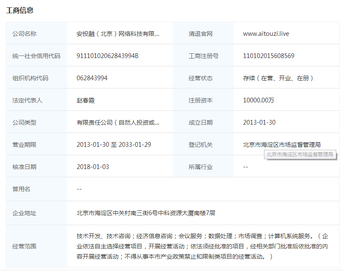The height and width of the screenshot is (271, 344).
Task: Select the 成立日期 label
Action: pos(201,122)
